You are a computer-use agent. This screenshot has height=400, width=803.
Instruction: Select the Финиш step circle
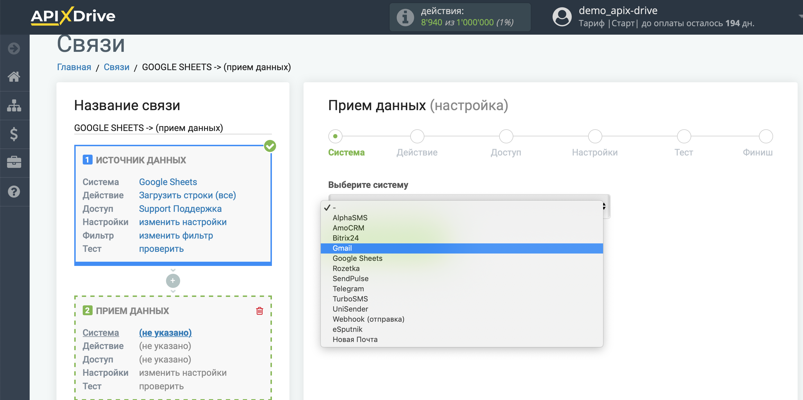(x=766, y=136)
